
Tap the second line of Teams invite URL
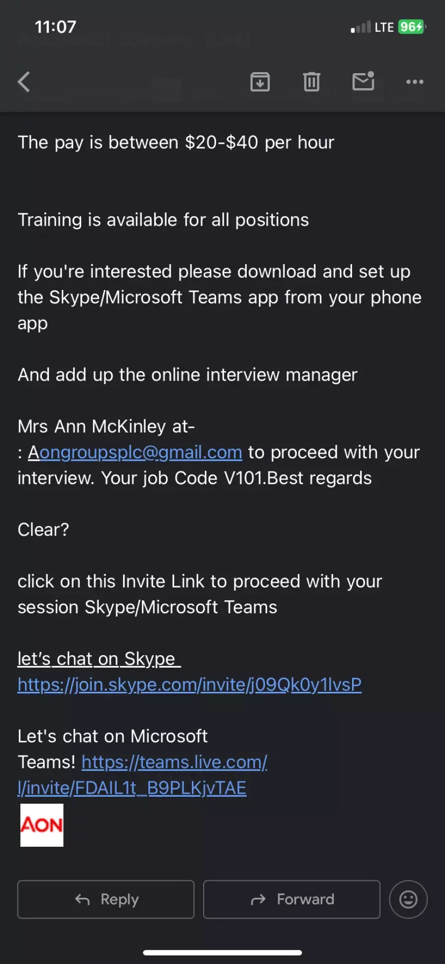click(132, 788)
